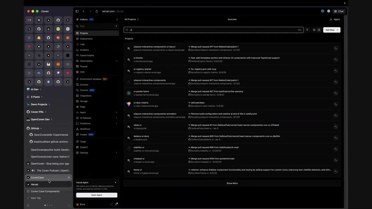
Task: Expand the AI Dev tab folder
Action: [x=40, y=89]
